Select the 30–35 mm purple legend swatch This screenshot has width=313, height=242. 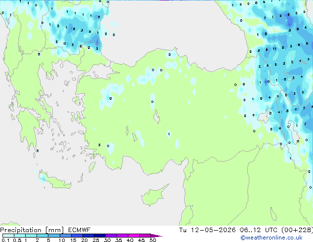(111, 236)
